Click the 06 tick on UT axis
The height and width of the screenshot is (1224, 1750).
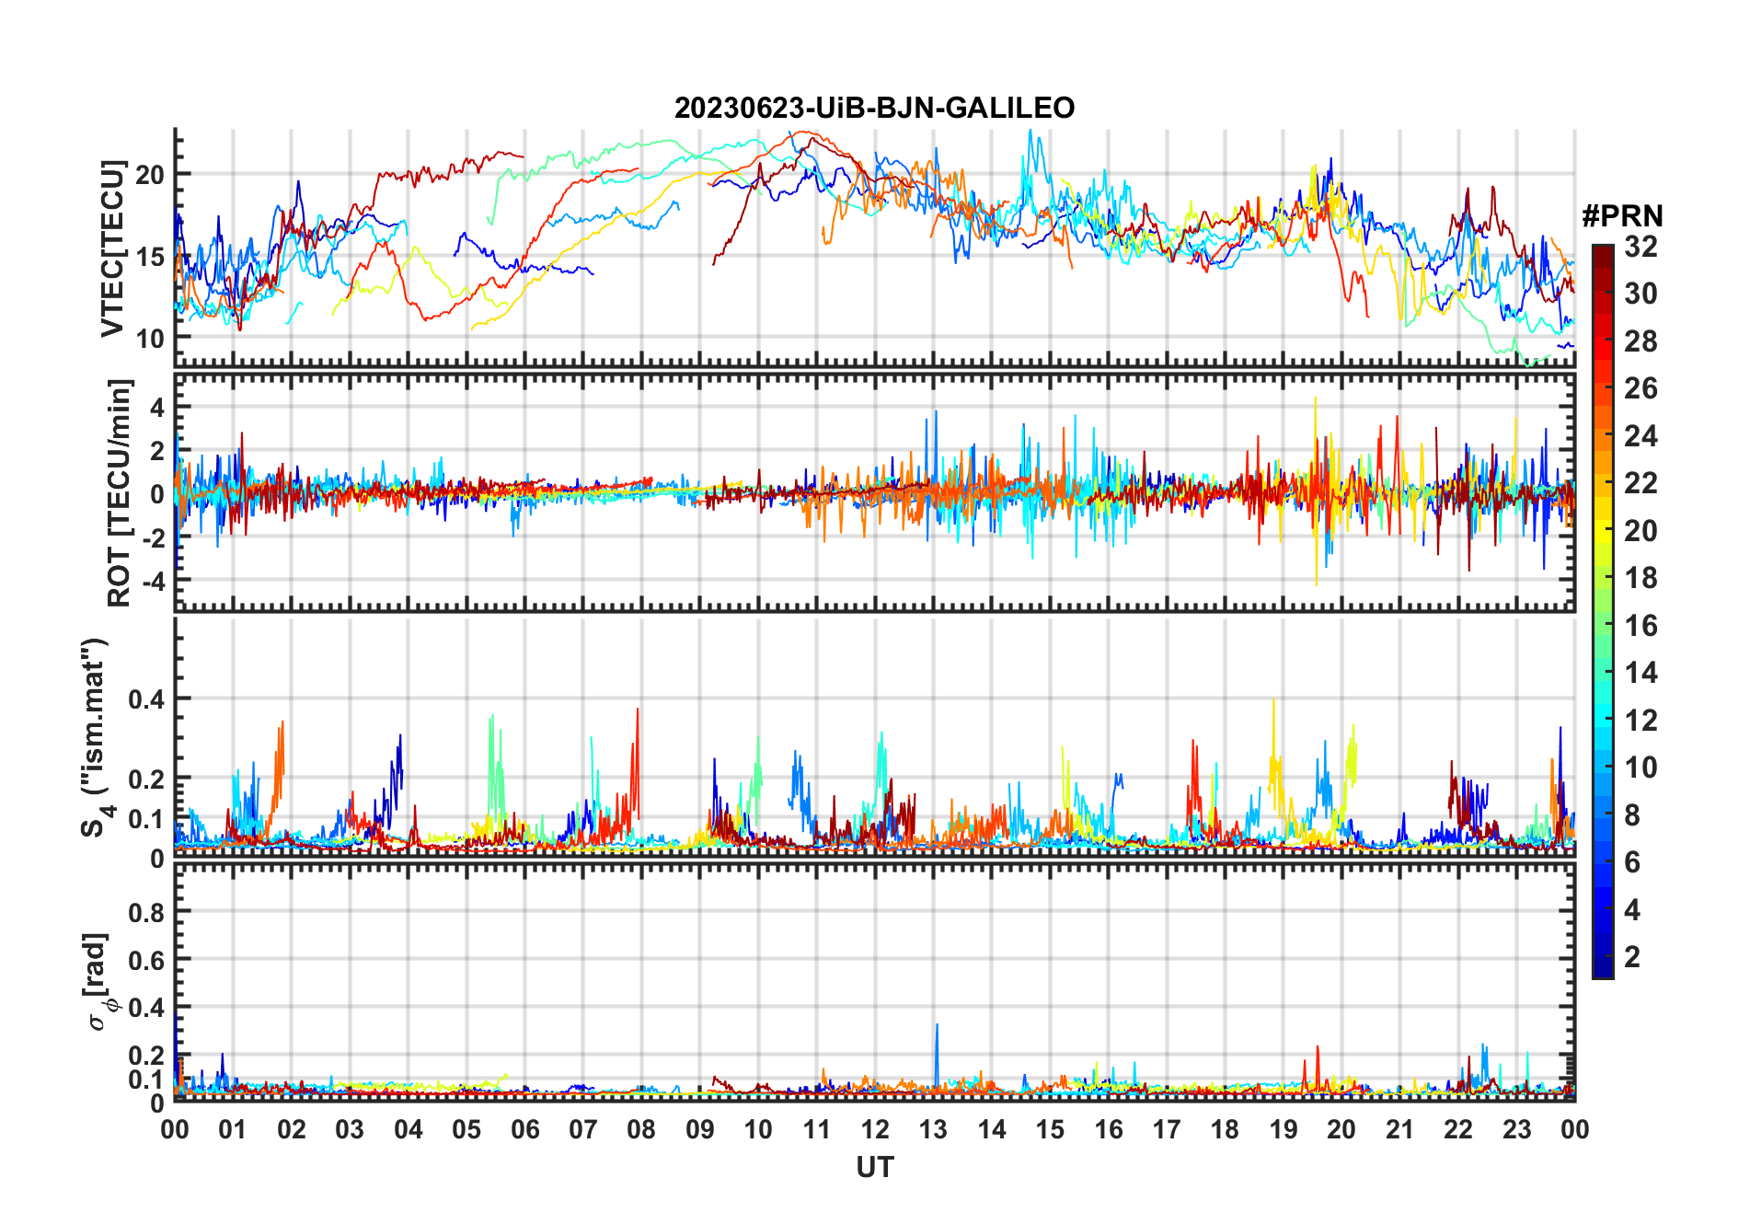(x=524, y=1129)
